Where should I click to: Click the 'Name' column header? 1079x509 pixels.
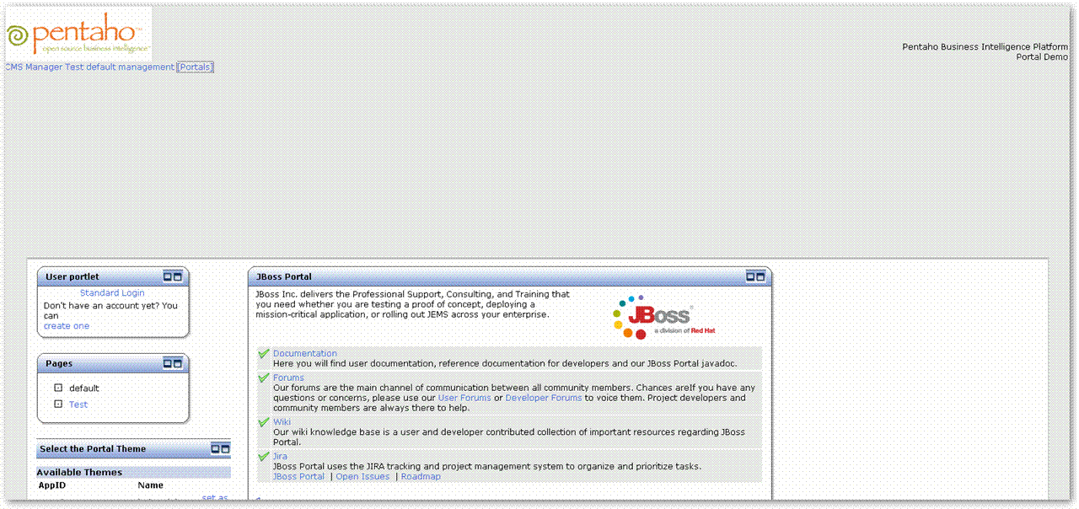pos(151,485)
